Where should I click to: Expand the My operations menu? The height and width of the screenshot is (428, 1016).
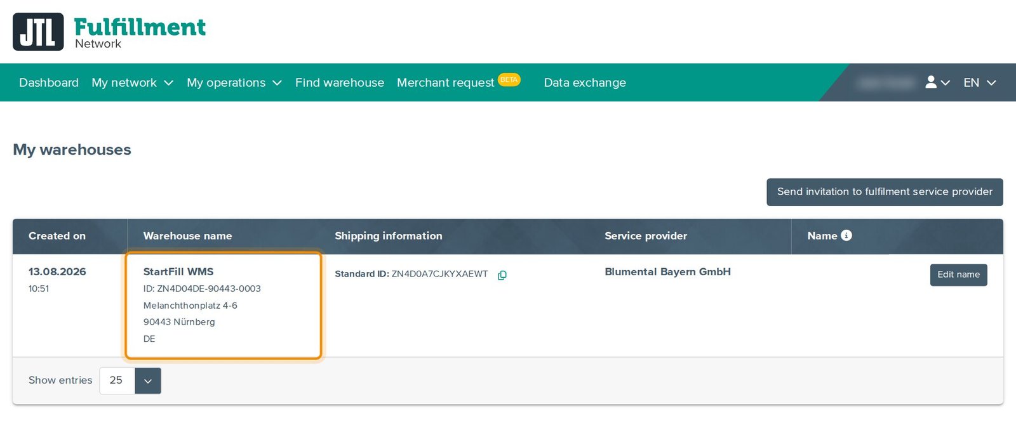pyautogui.click(x=234, y=82)
